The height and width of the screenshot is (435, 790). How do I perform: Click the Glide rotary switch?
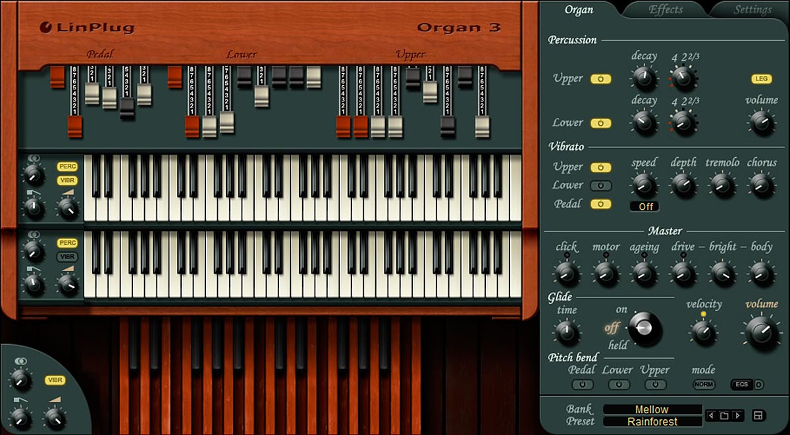pos(645,328)
